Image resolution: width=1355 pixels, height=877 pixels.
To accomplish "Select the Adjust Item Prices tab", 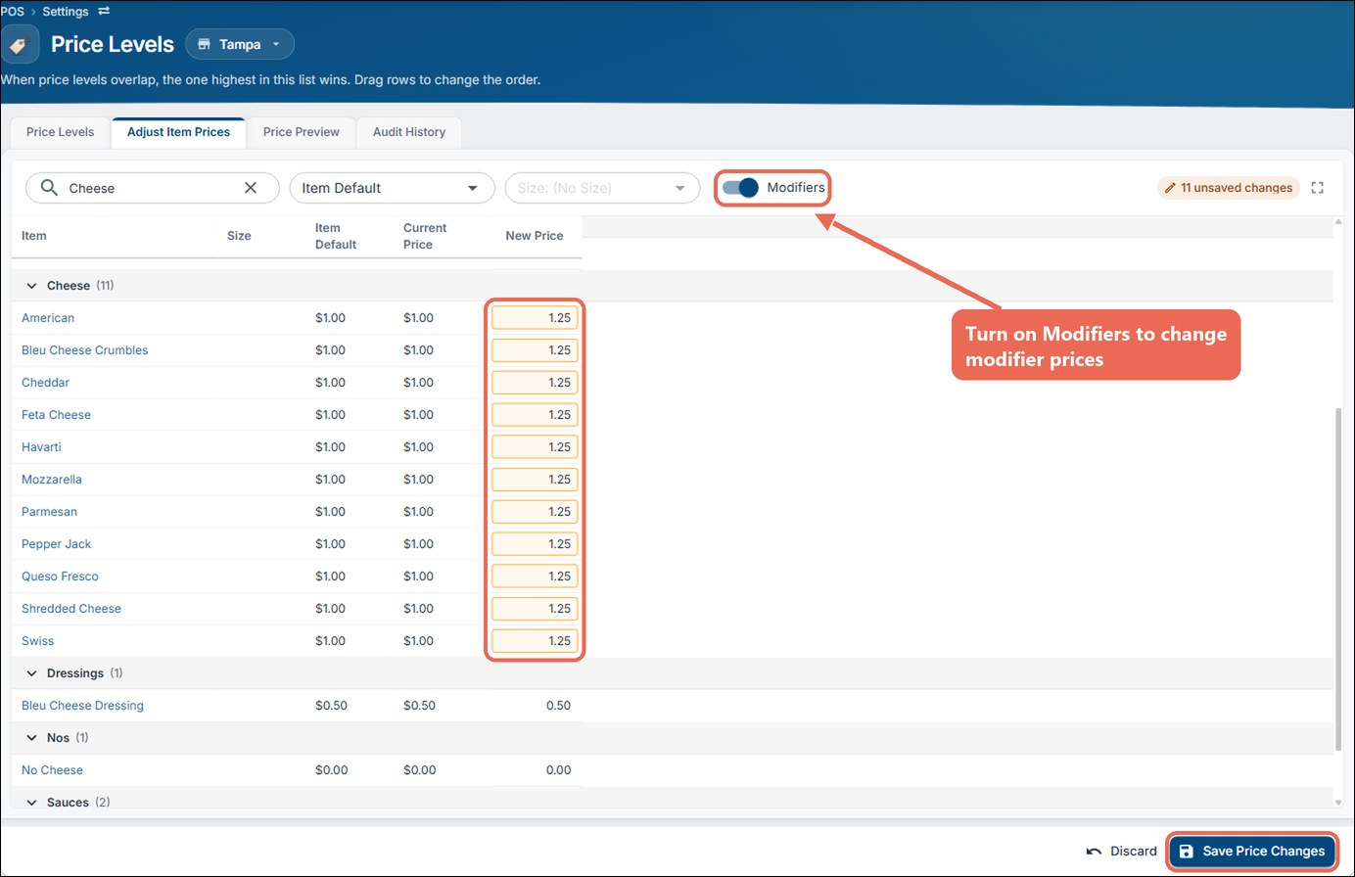I will pyautogui.click(x=178, y=132).
